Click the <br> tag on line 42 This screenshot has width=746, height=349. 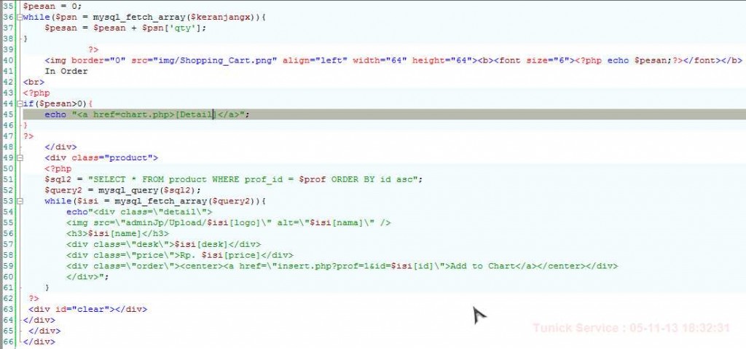[34, 82]
